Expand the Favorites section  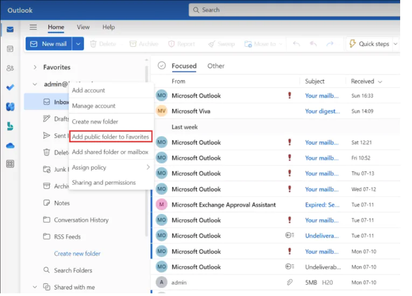click(35, 67)
